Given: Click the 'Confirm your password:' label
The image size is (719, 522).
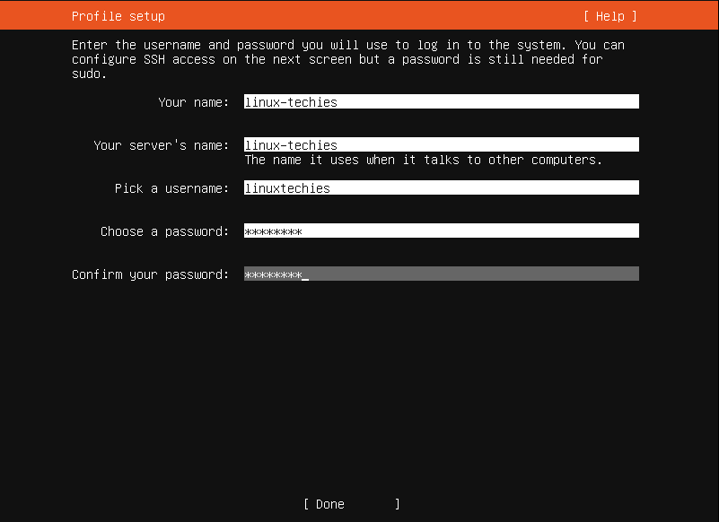Looking at the screenshot, I should click(x=151, y=274).
